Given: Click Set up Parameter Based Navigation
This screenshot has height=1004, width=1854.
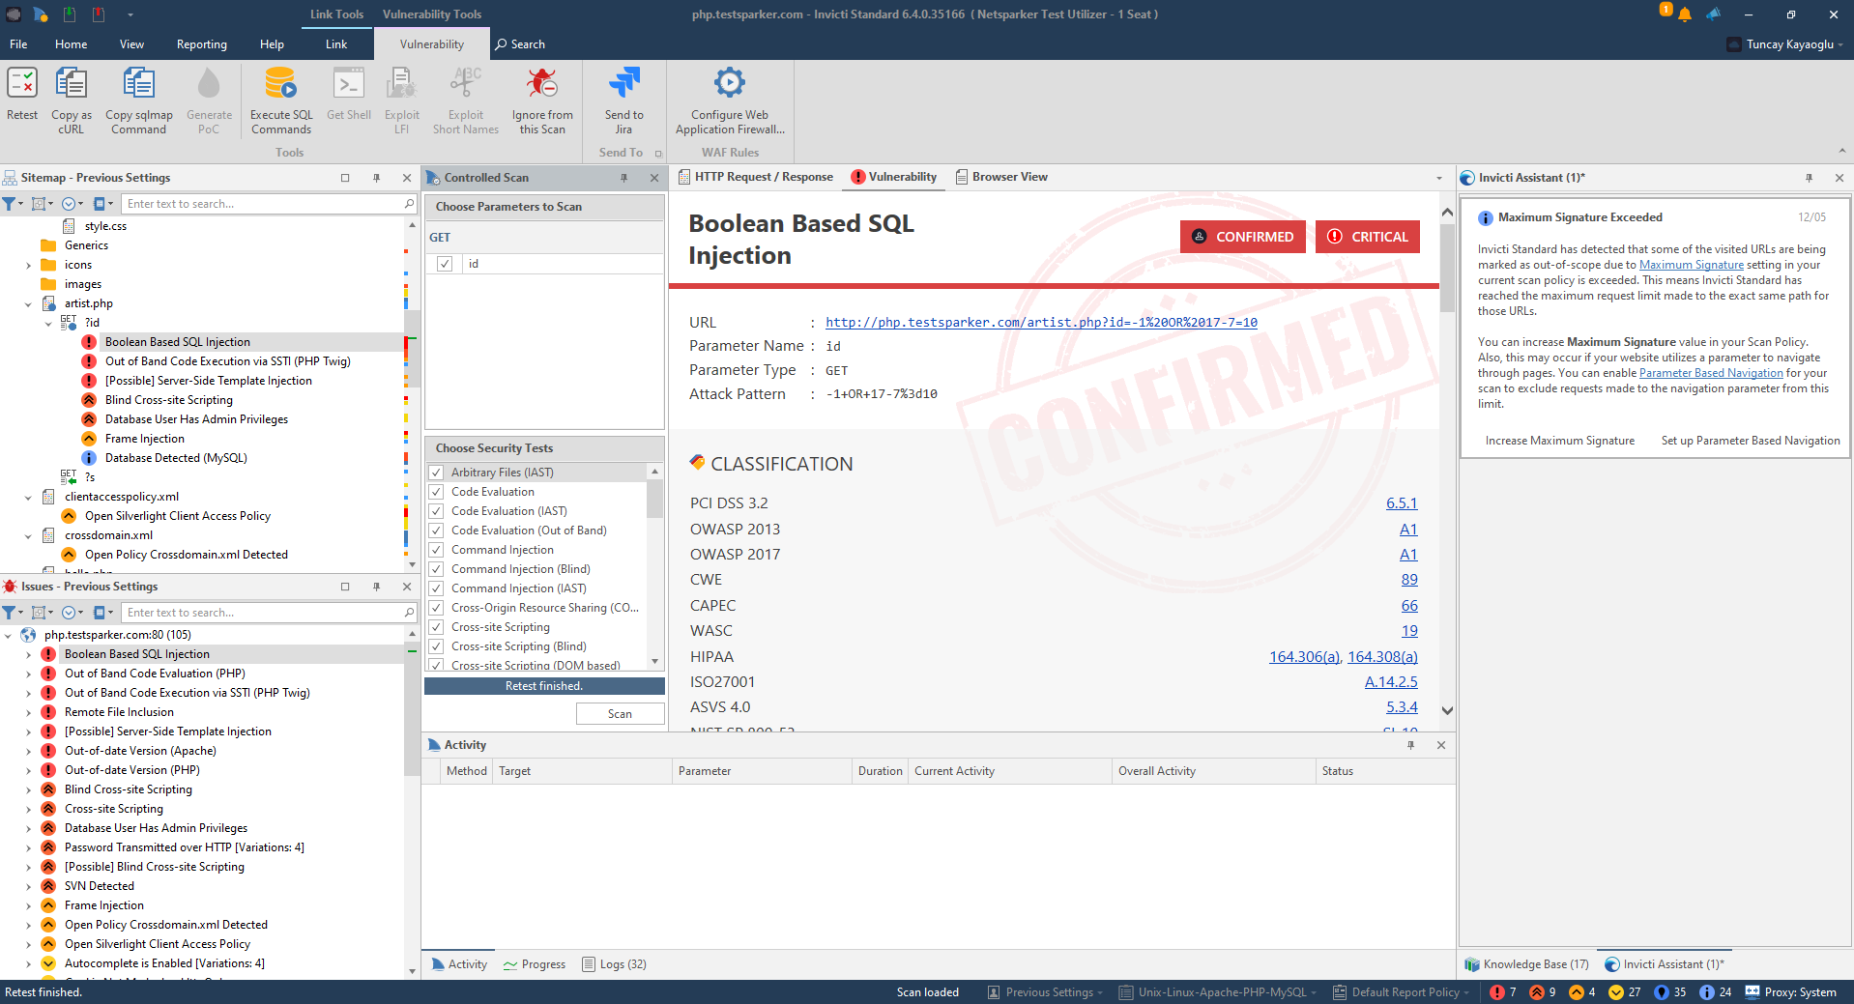Looking at the screenshot, I should (x=1751, y=441).
